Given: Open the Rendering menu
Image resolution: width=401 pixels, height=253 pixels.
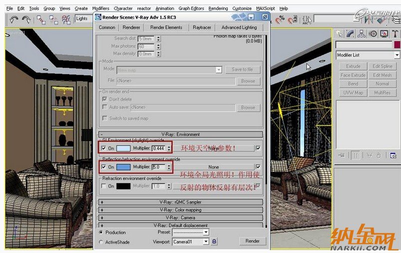Looking at the screenshot, I should click(218, 8).
